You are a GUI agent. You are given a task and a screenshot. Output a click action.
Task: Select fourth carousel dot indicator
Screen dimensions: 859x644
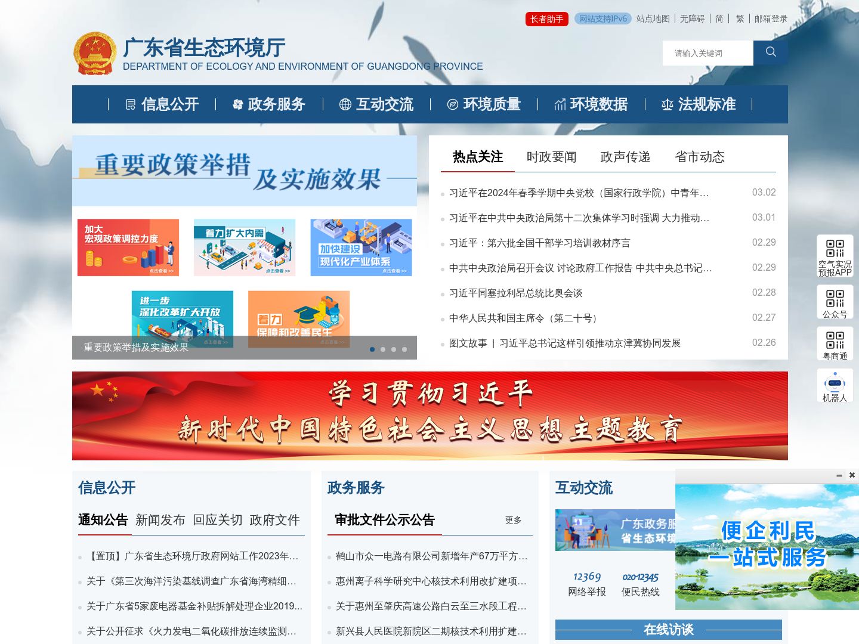(404, 349)
